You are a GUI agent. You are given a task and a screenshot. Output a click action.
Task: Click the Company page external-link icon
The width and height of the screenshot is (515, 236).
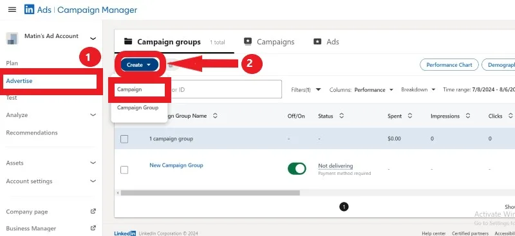[x=93, y=212]
